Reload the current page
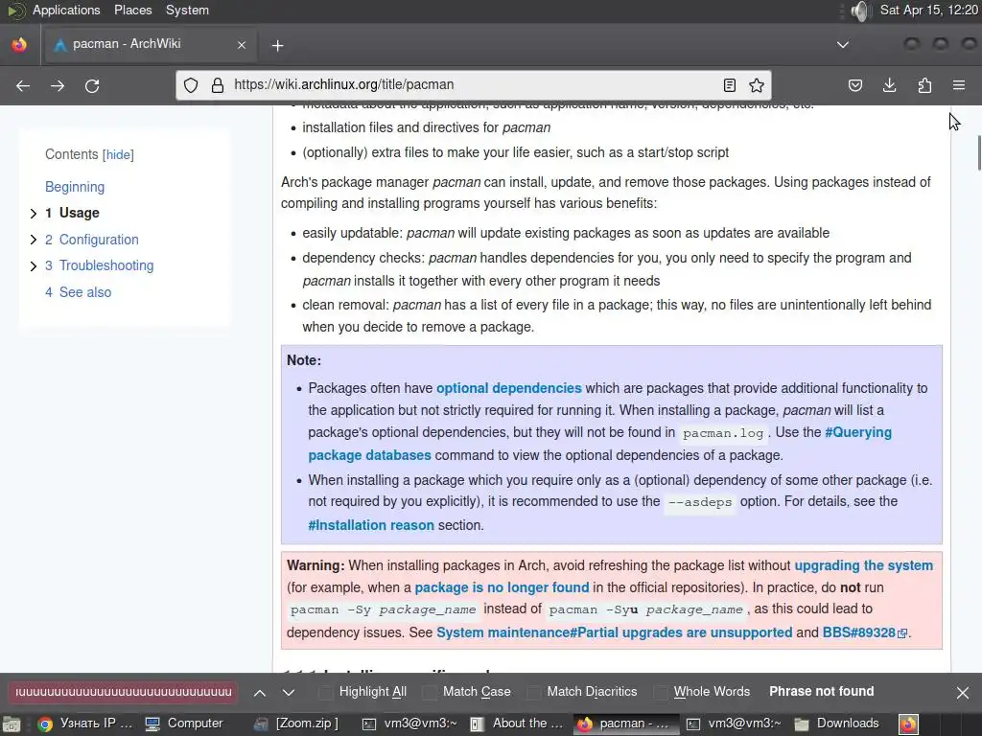Image resolution: width=982 pixels, height=736 pixels. click(92, 85)
